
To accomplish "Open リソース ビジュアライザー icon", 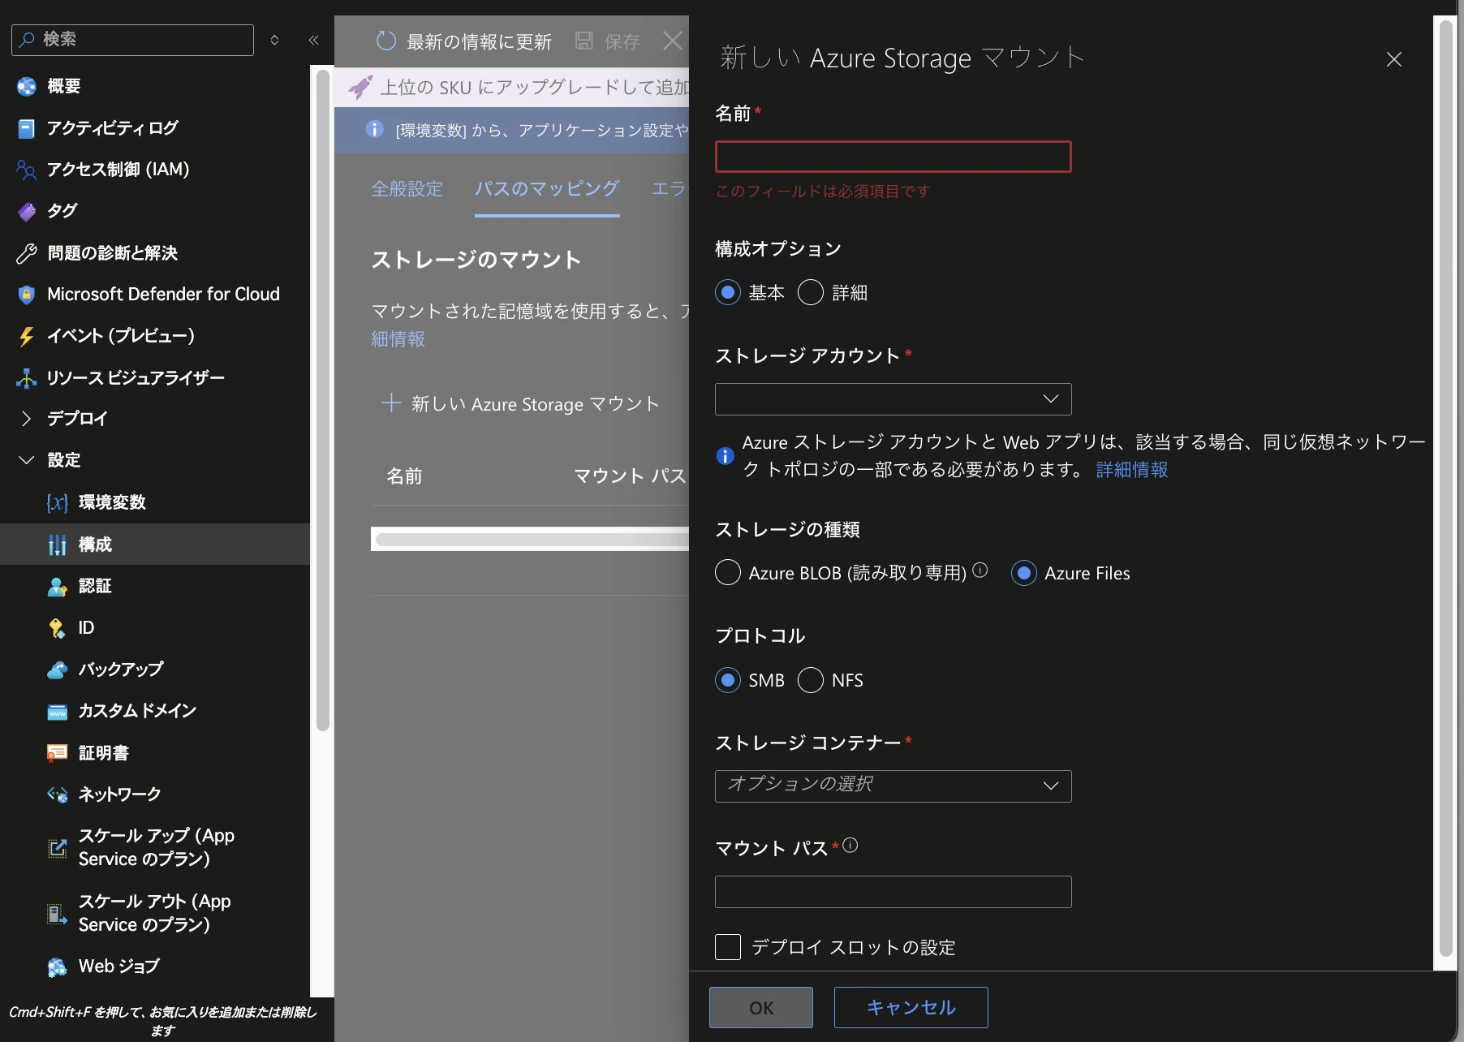I will click(x=27, y=378).
